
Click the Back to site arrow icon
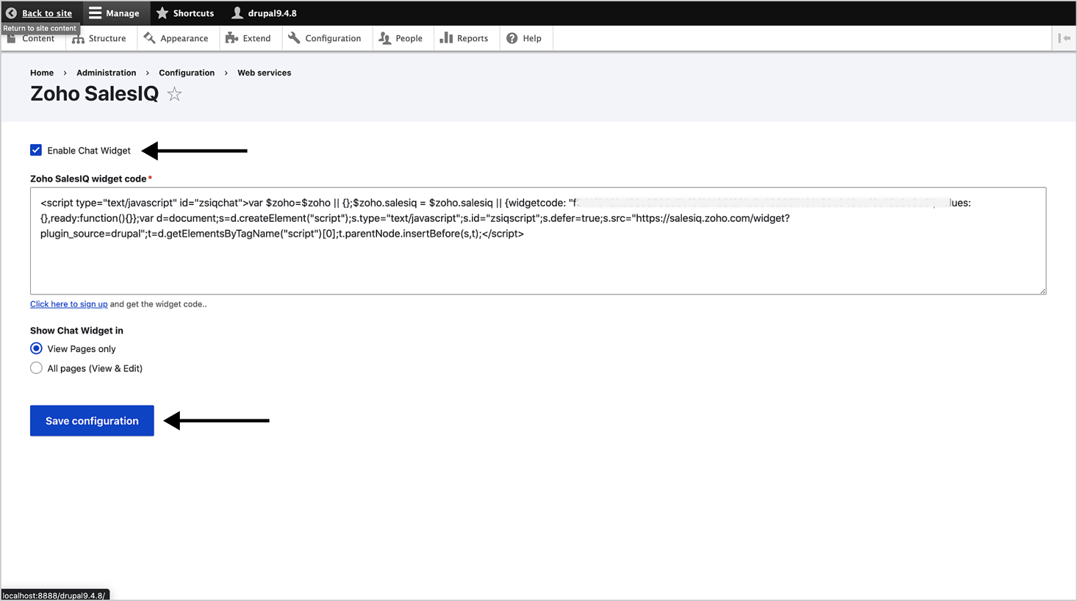tap(11, 13)
